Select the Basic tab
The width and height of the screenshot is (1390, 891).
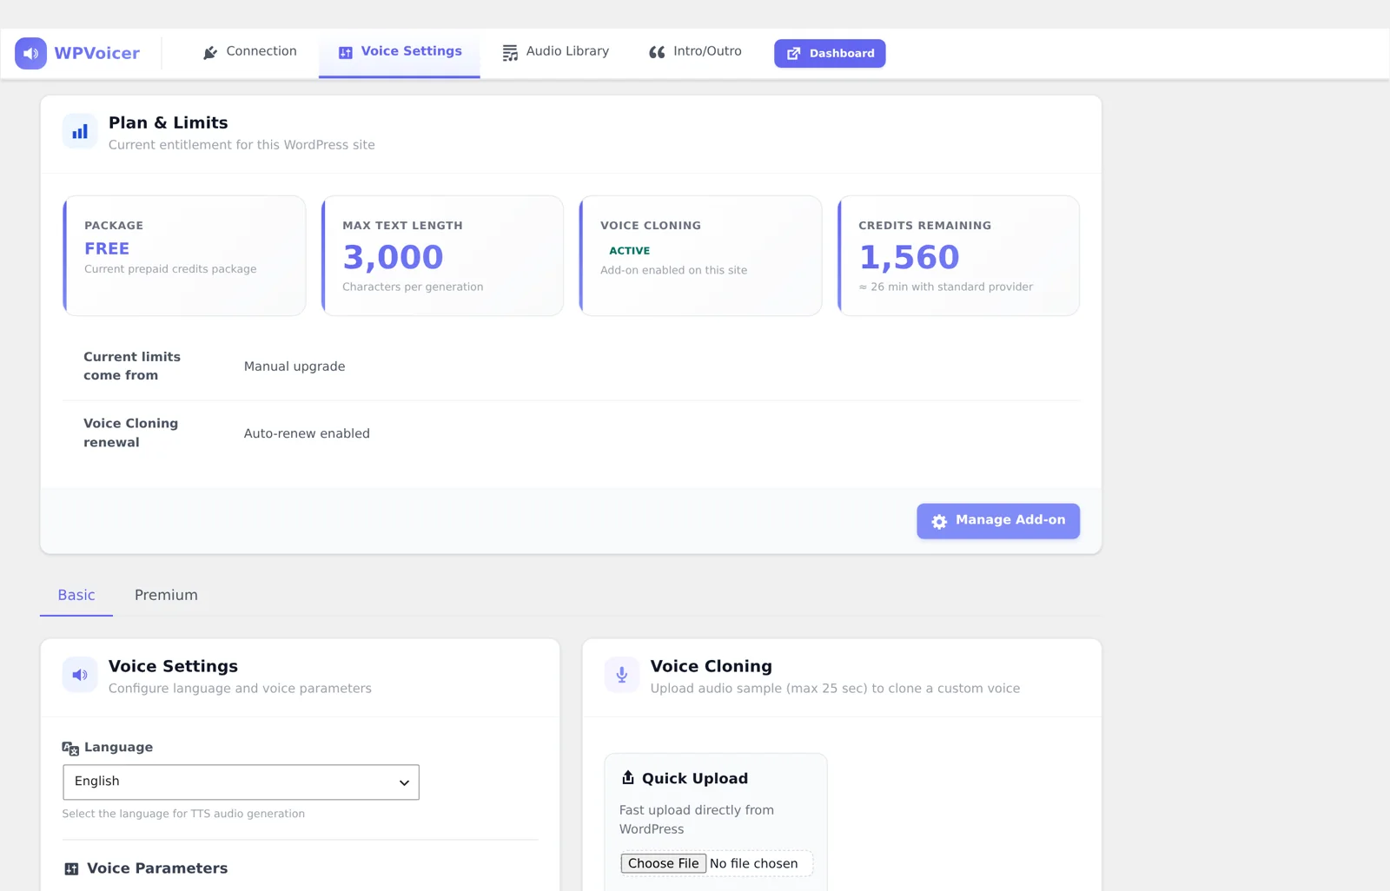pyautogui.click(x=76, y=595)
